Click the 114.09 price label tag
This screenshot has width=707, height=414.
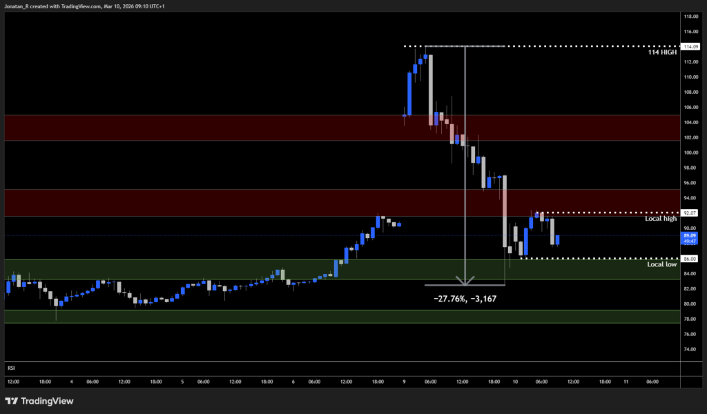coord(689,46)
